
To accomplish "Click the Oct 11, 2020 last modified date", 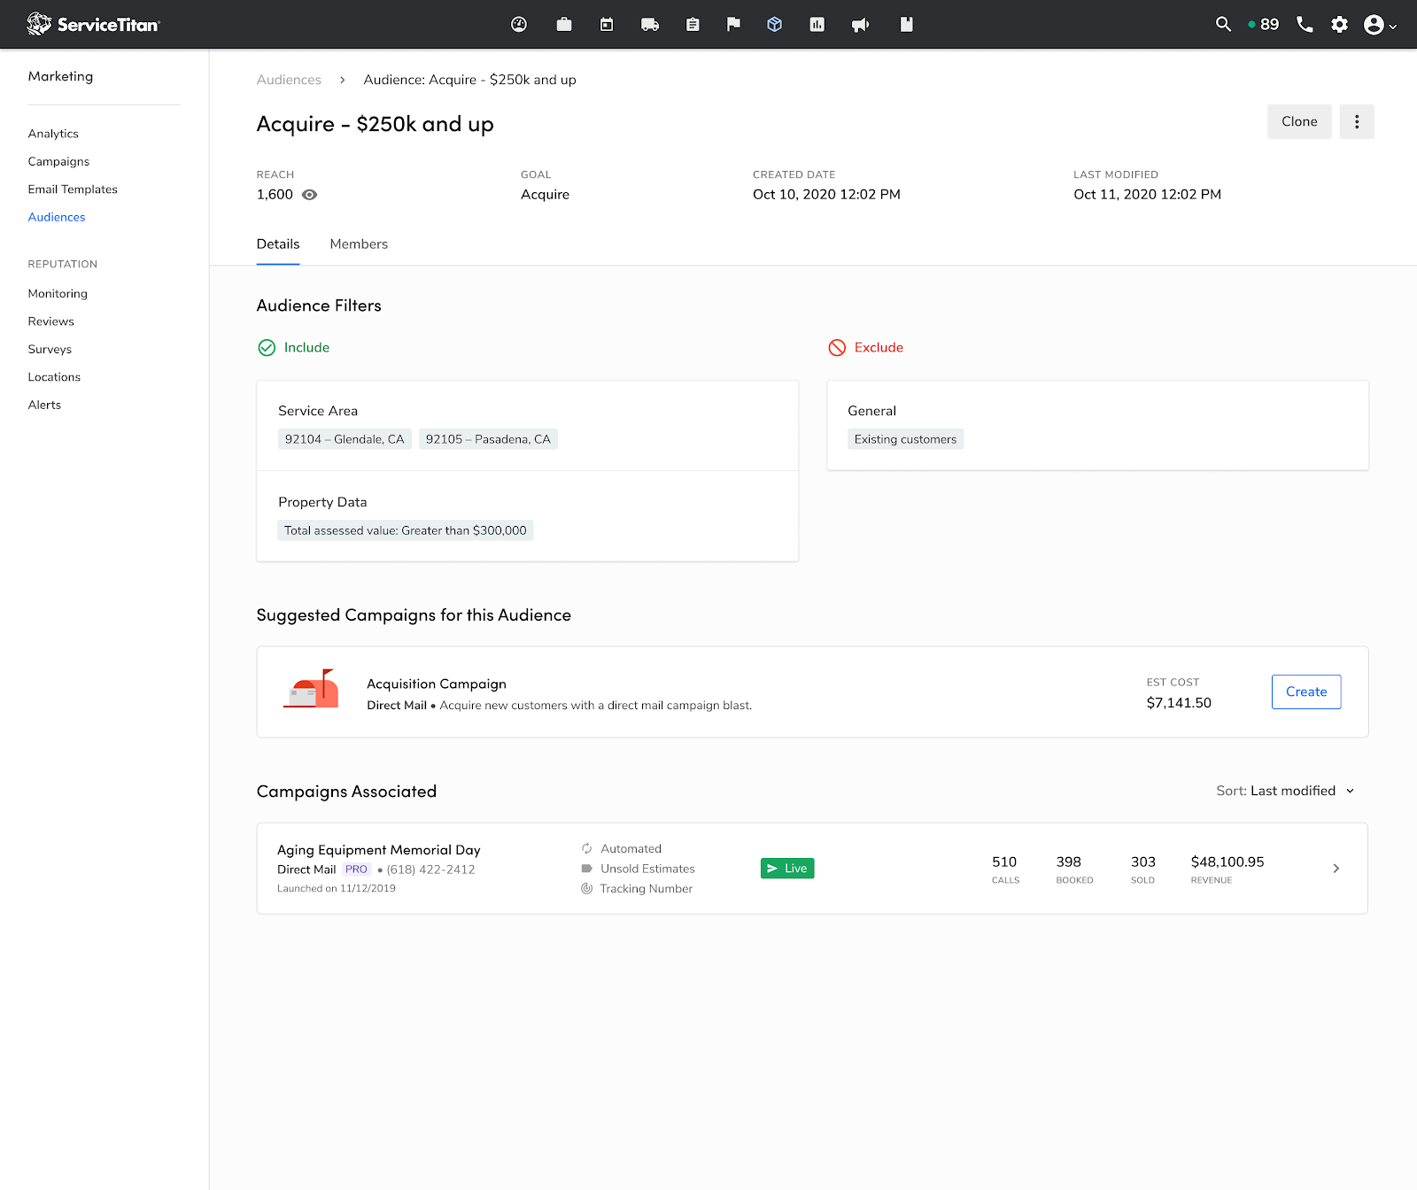I will [1147, 195].
